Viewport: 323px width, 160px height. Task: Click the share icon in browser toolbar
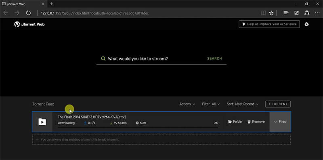pyautogui.click(x=307, y=13)
